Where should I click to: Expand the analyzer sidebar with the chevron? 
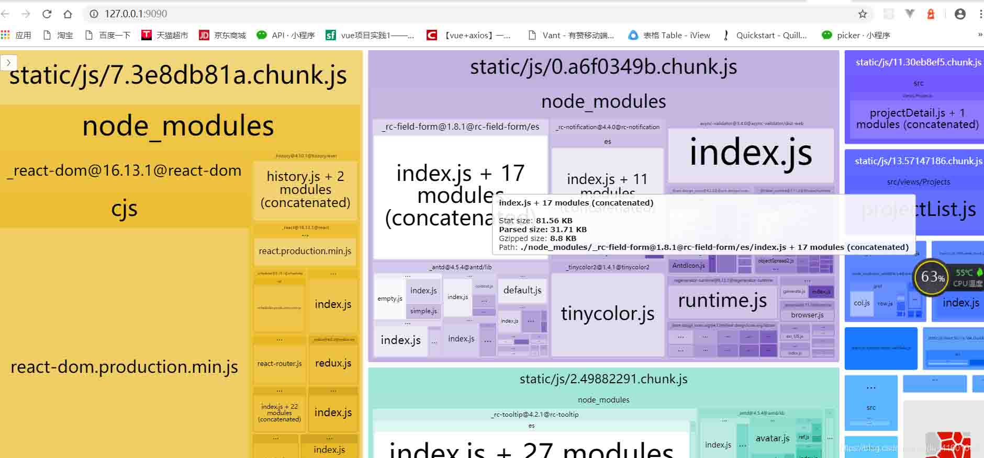click(8, 63)
